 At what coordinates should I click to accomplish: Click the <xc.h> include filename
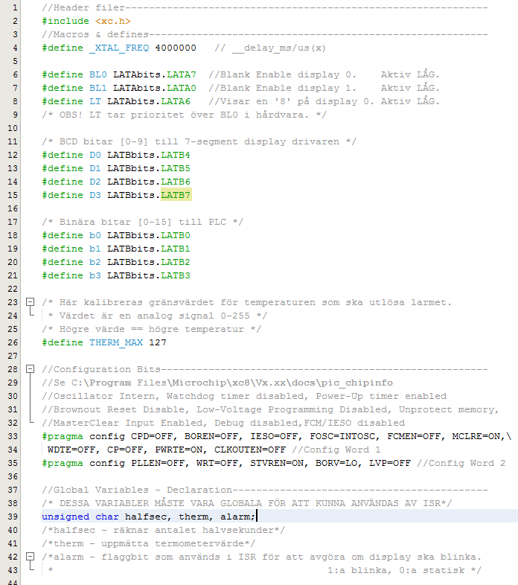pos(112,21)
